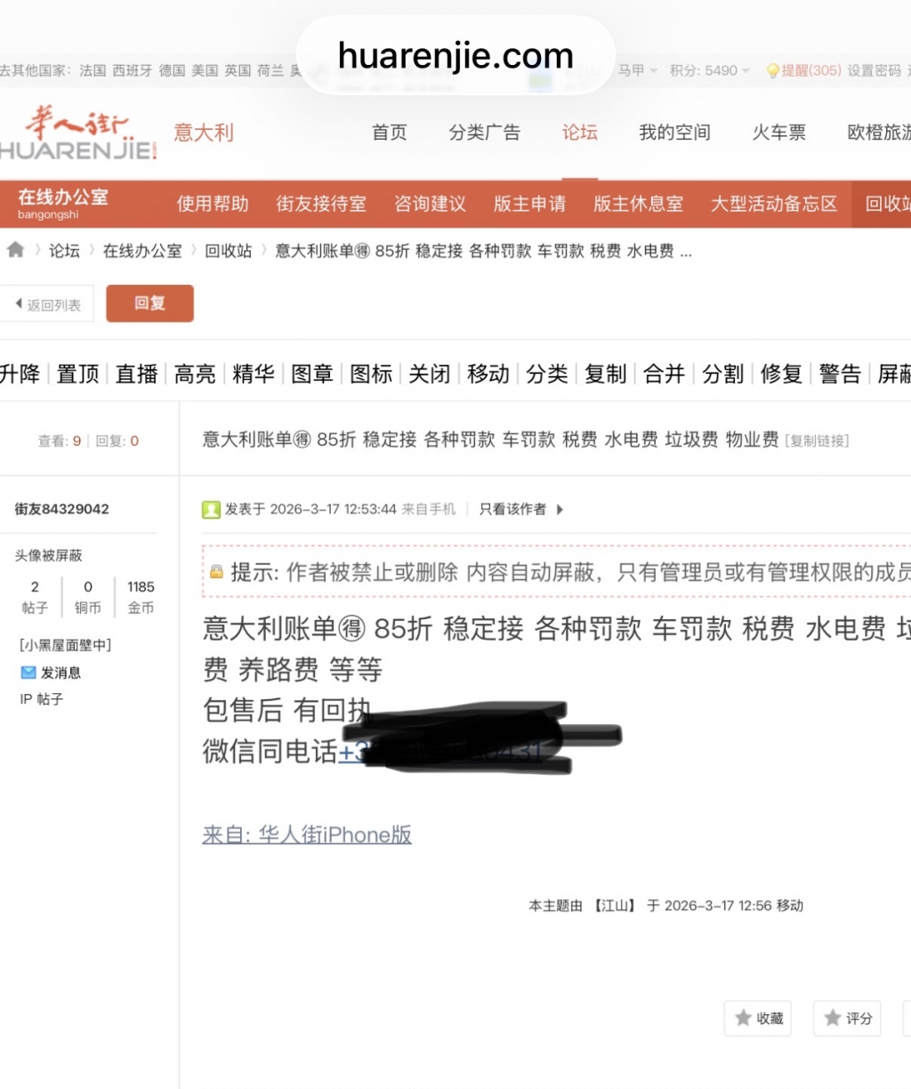Click the 发消息 envelope icon

click(28, 673)
